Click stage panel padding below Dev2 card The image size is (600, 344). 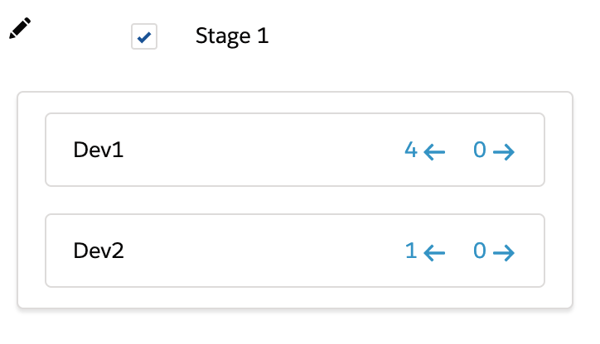[x=295, y=297]
